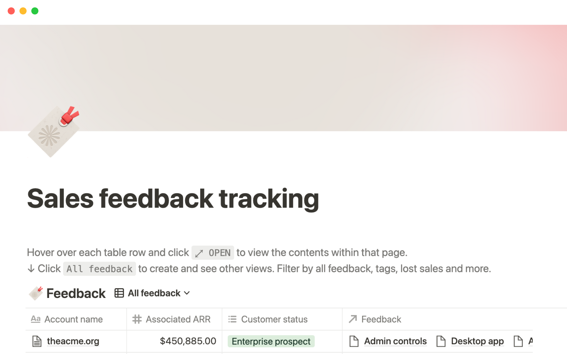Open the Customer status column header menu

[274, 319]
